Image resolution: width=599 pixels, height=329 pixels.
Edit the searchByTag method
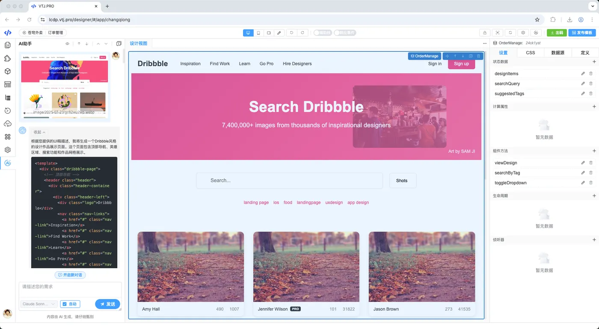tap(583, 172)
